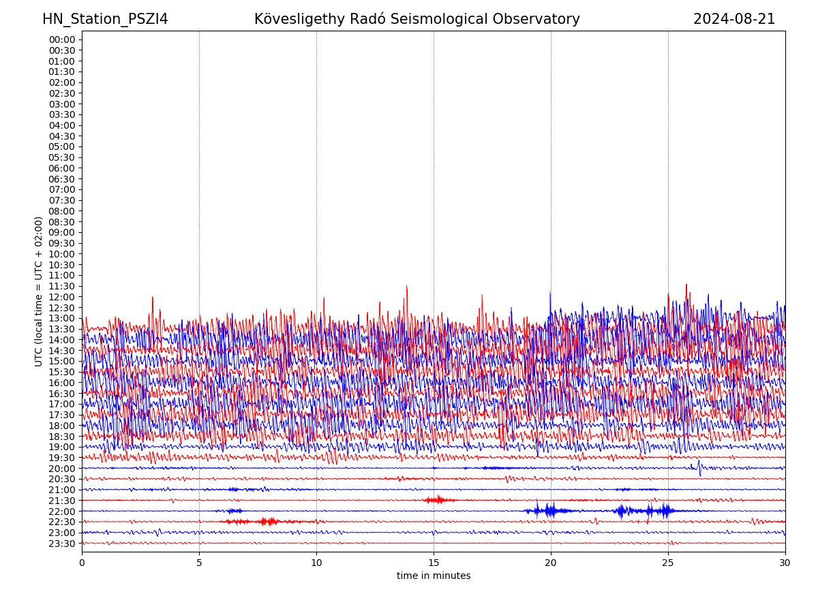Click the Kövesligethy Radó Seismological Observatory heading
Screen dimensions: 818x613
(416, 19)
